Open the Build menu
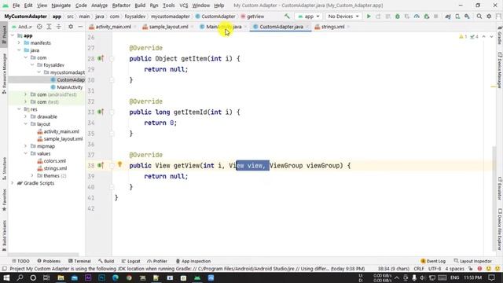This screenshot has height=283, width=503. (x=140, y=6)
